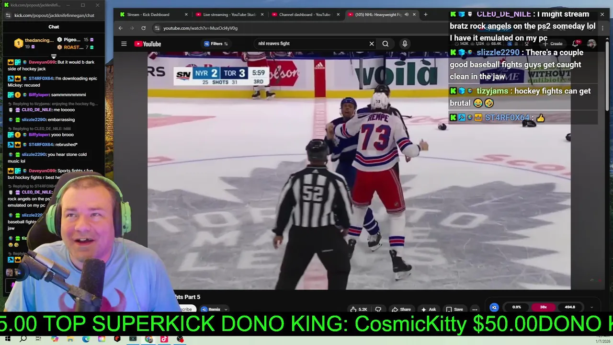Open slizzle2290 username saying embarrassing
613x345 pixels.
(34, 120)
